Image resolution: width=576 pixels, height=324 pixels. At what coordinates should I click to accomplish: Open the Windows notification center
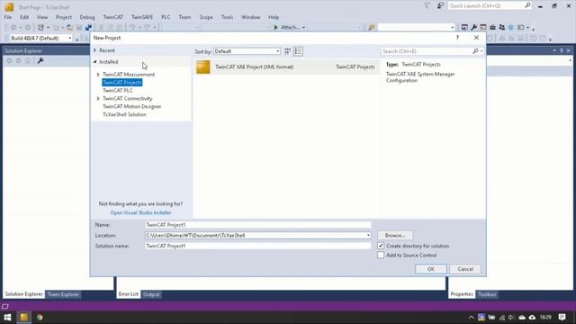[562, 317]
